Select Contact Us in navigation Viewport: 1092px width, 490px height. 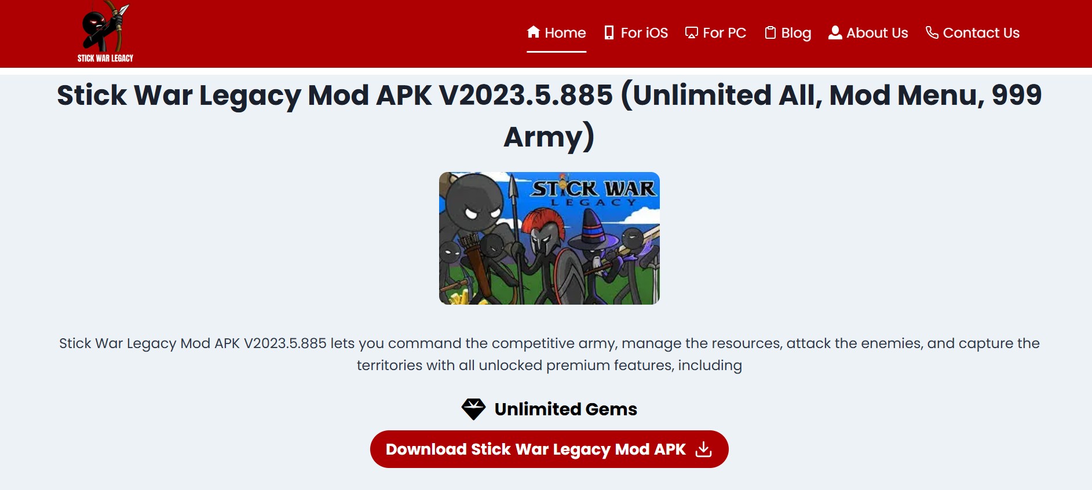coord(973,33)
